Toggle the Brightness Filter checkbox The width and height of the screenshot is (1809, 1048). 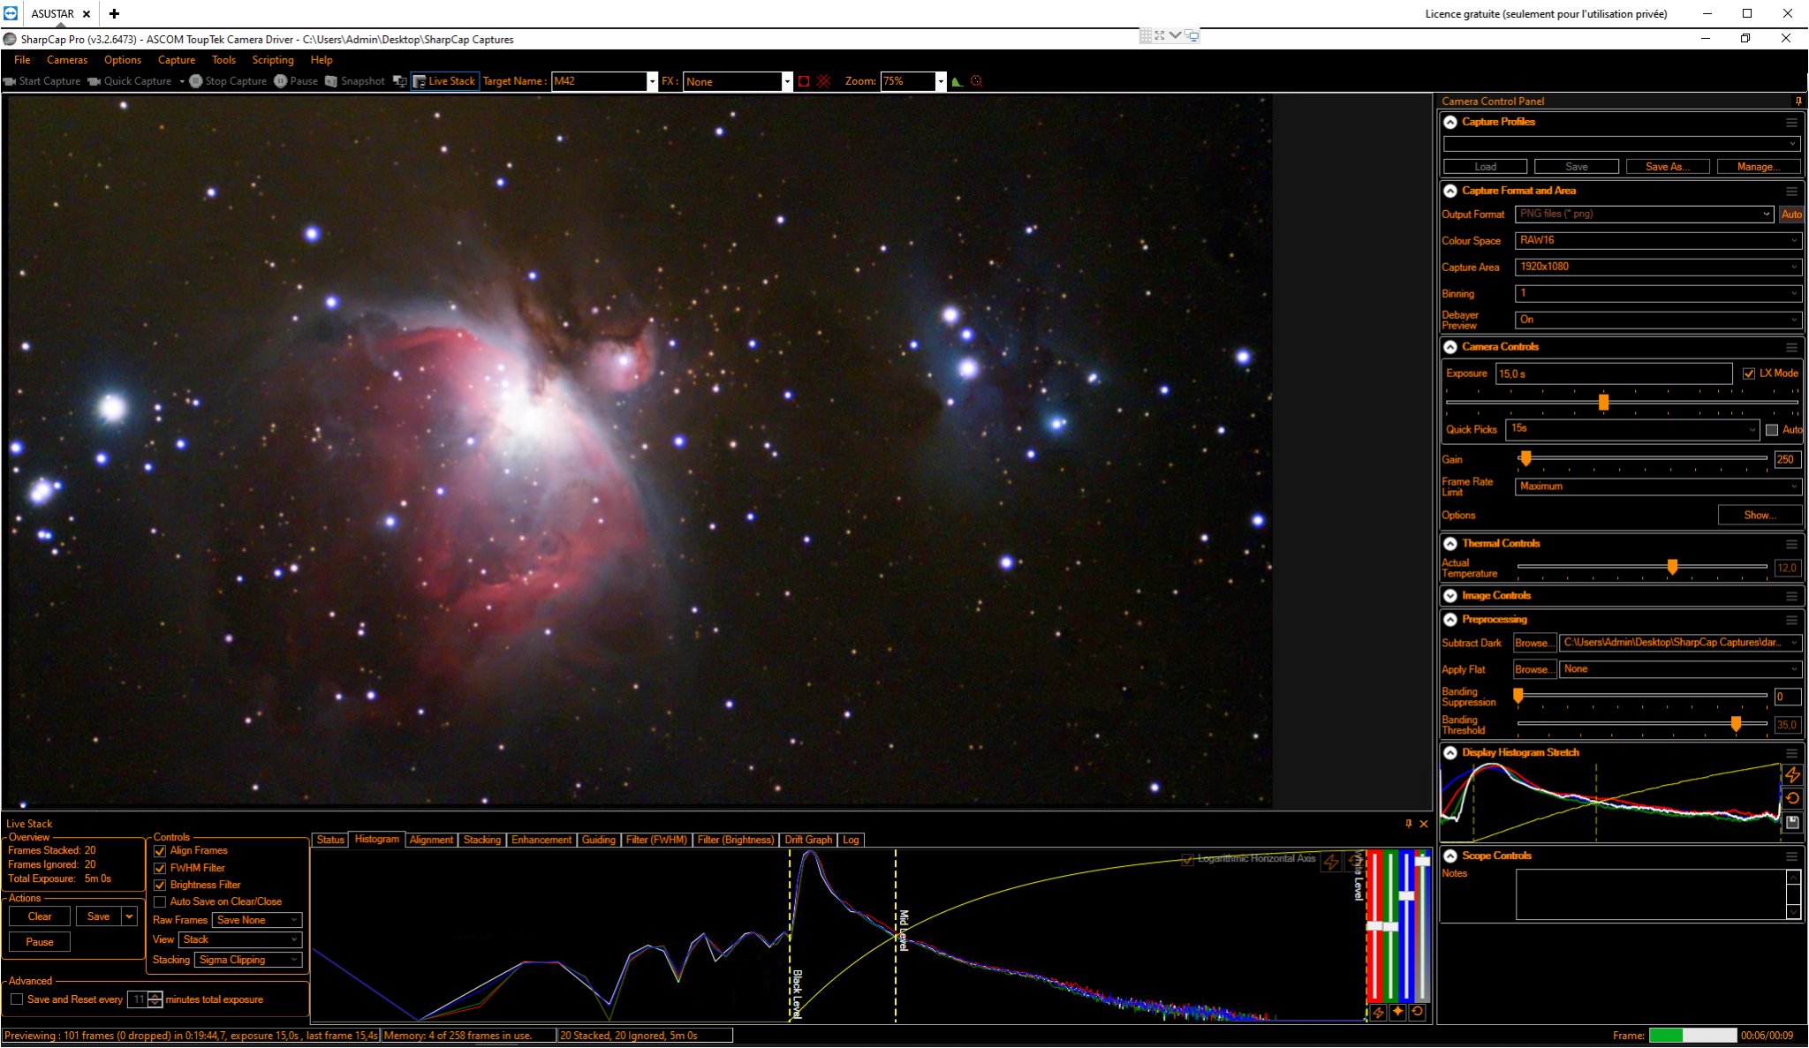pyautogui.click(x=160, y=885)
